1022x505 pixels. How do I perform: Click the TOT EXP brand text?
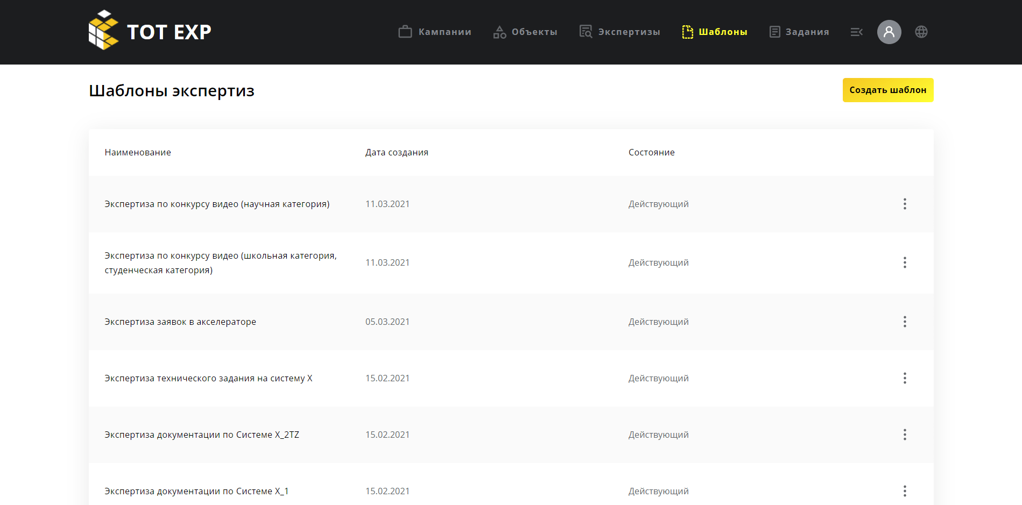point(169,32)
